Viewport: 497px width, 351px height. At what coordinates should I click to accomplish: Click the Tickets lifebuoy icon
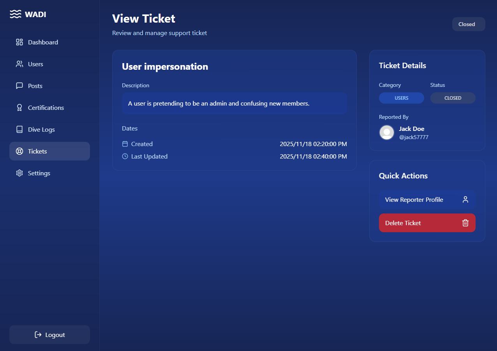pyautogui.click(x=19, y=151)
